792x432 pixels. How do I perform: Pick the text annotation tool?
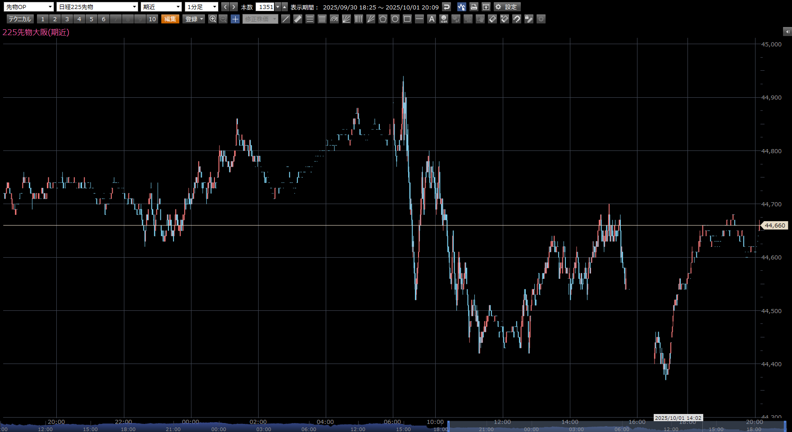(432, 19)
